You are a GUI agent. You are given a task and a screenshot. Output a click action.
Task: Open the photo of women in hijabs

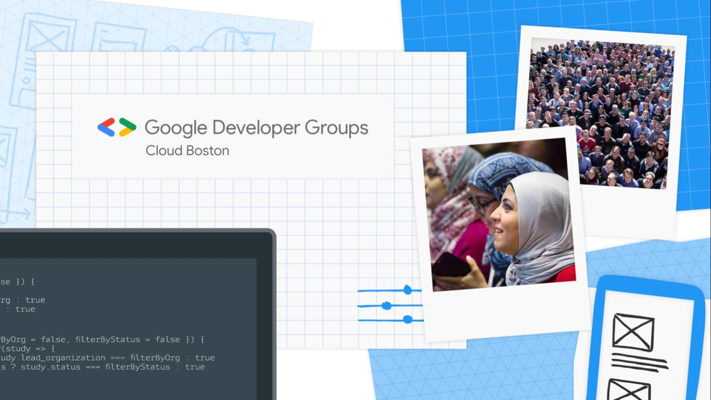pos(499,215)
